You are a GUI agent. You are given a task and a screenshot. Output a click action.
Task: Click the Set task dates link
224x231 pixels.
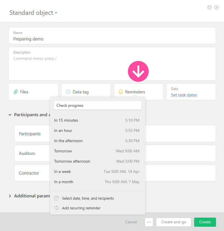point(184,95)
